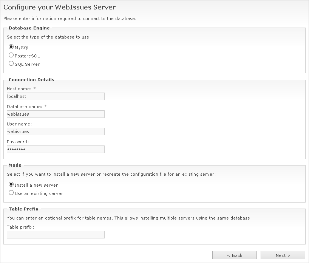Select the MySQL database engine

[11, 48]
